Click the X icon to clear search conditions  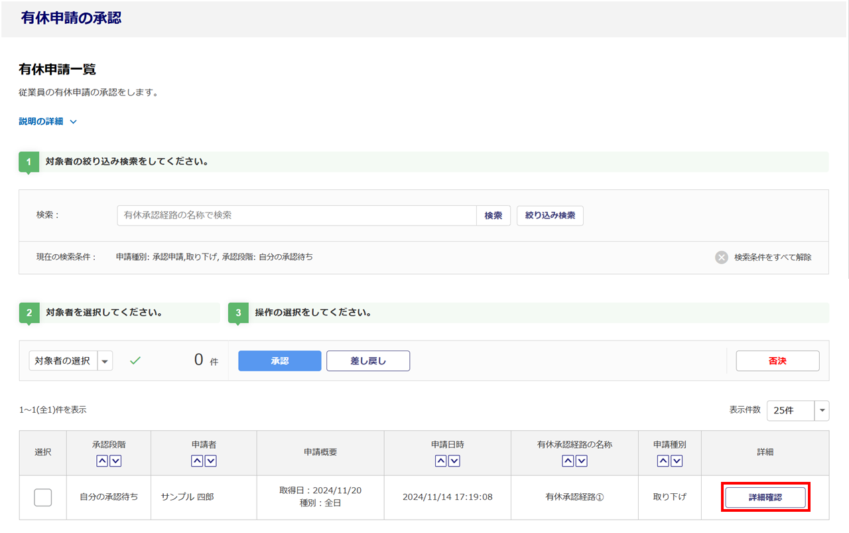722,258
